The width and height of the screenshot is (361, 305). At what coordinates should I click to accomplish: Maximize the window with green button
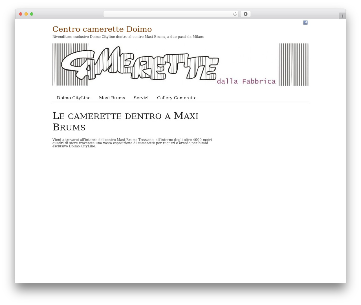[x=32, y=14]
